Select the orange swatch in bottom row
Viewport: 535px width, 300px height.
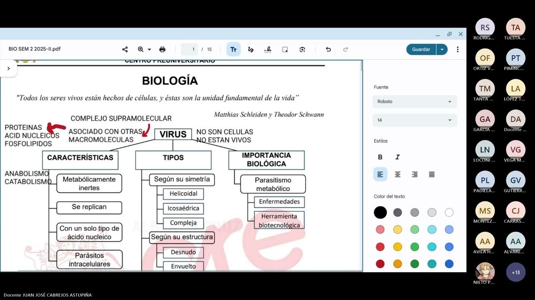397,264
